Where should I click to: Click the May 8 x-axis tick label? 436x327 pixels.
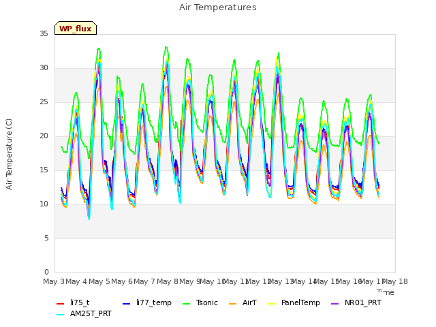168,281
